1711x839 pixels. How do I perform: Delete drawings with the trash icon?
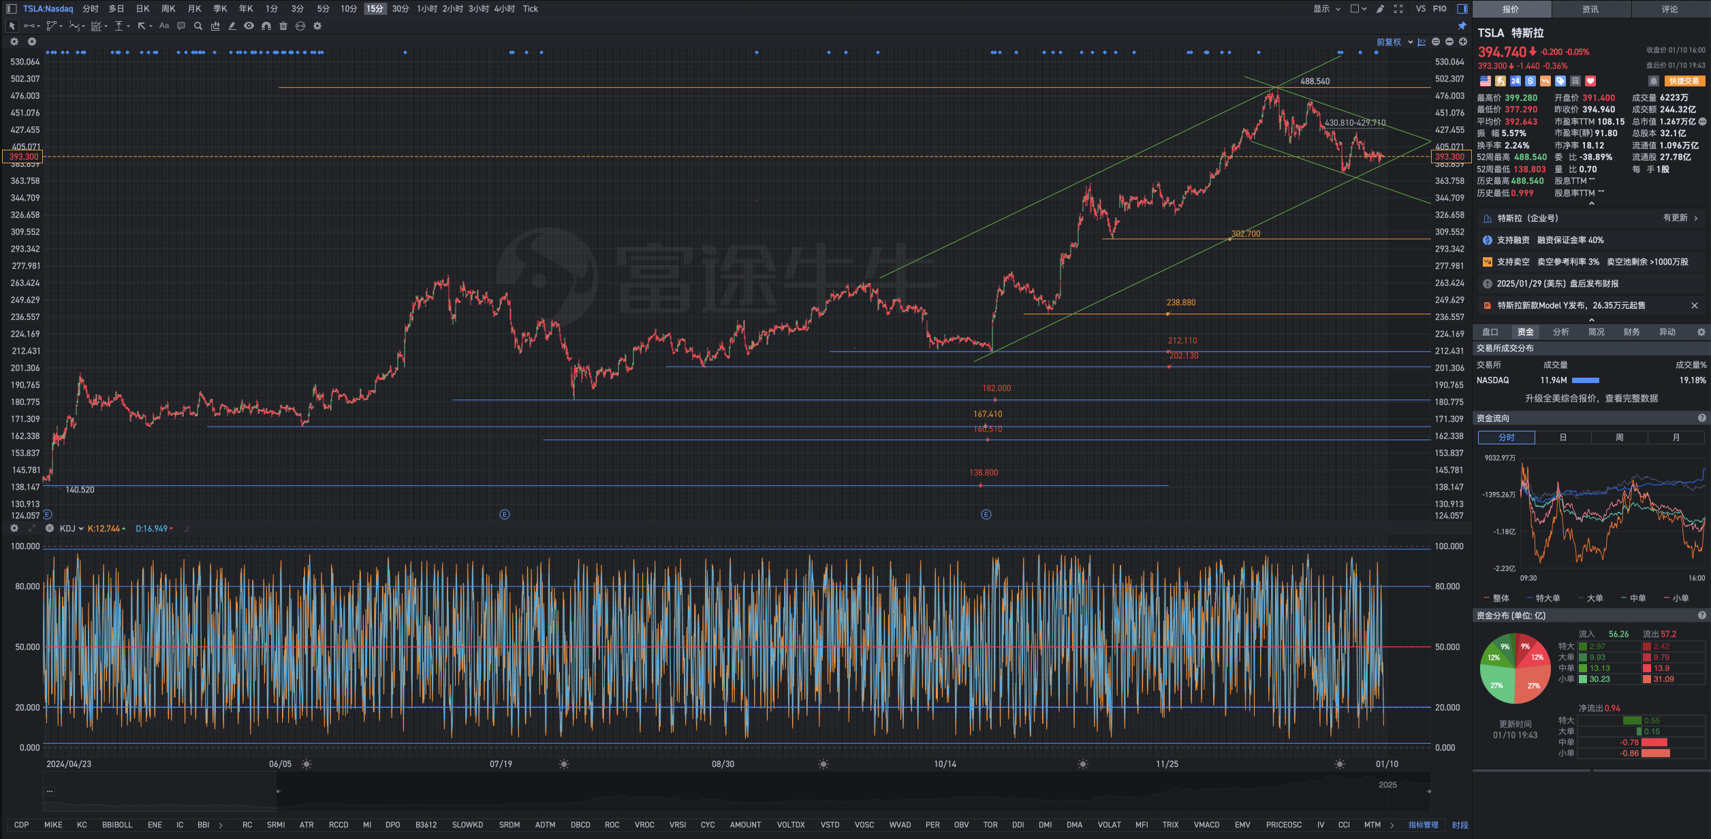283,26
